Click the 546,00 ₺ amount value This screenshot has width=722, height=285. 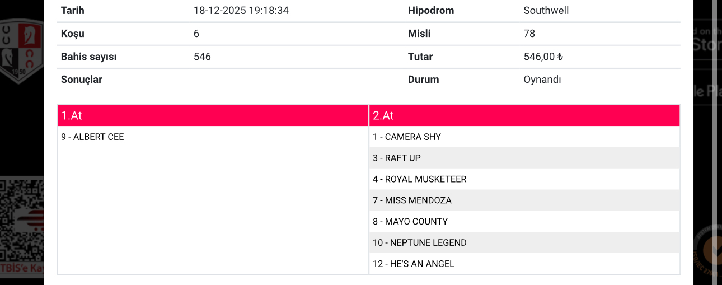tap(543, 57)
